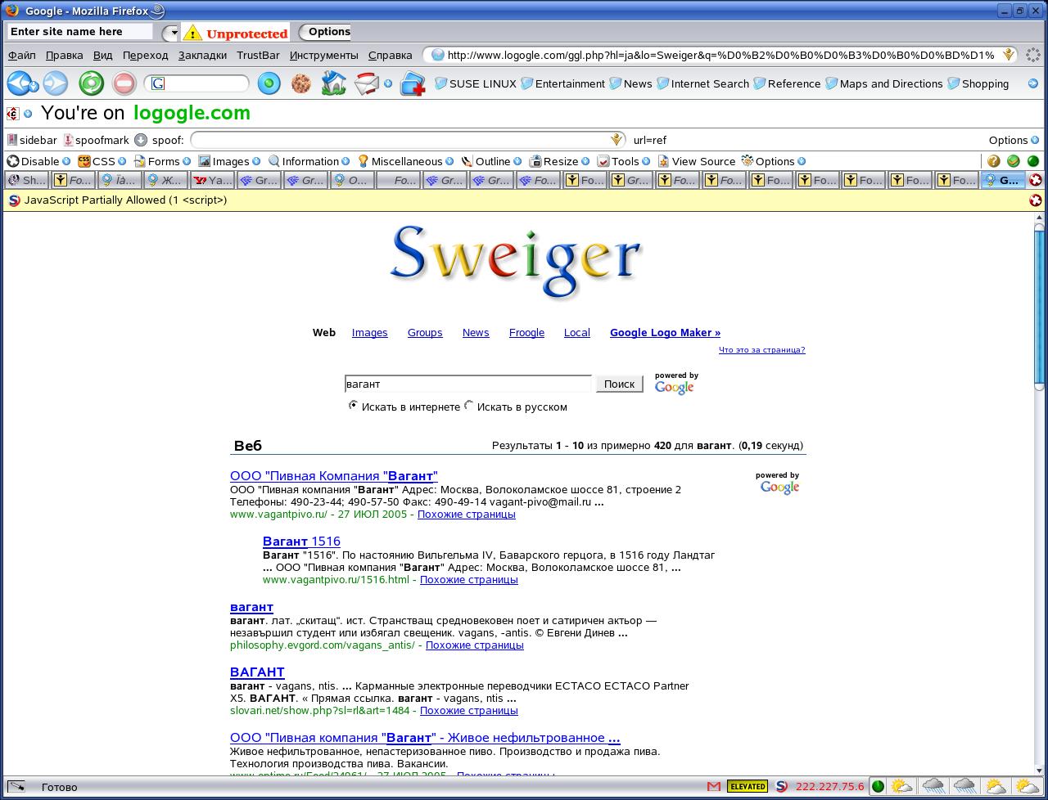Screen dimensions: 1048x800
Task: Click the Options button in TrustBar
Action: (325, 32)
